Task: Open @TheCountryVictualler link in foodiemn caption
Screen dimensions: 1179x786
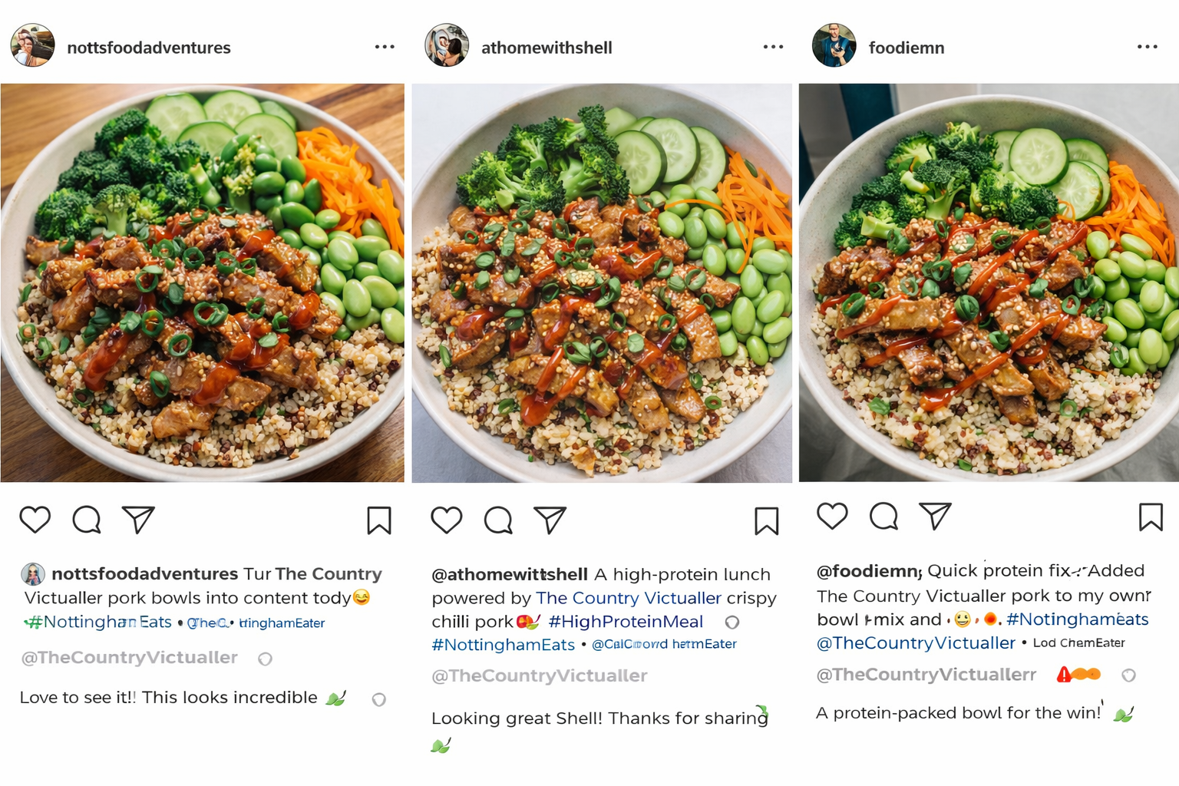Action: coord(916,643)
